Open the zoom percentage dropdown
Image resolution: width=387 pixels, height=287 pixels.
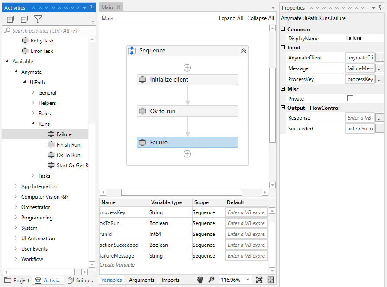[x=248, y=280]
